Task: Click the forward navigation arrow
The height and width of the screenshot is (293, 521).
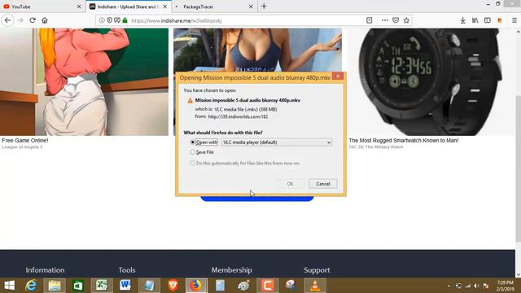Action: 20,20
